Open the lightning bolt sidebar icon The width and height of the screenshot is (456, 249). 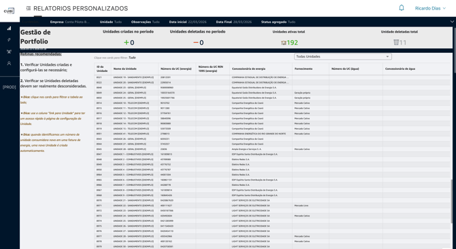9,40
